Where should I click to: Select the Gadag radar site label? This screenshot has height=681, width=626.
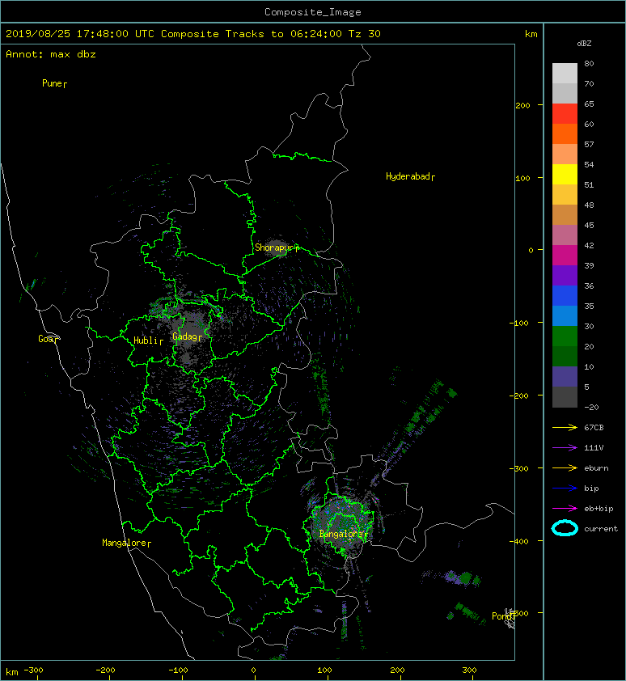coord(188,336)
